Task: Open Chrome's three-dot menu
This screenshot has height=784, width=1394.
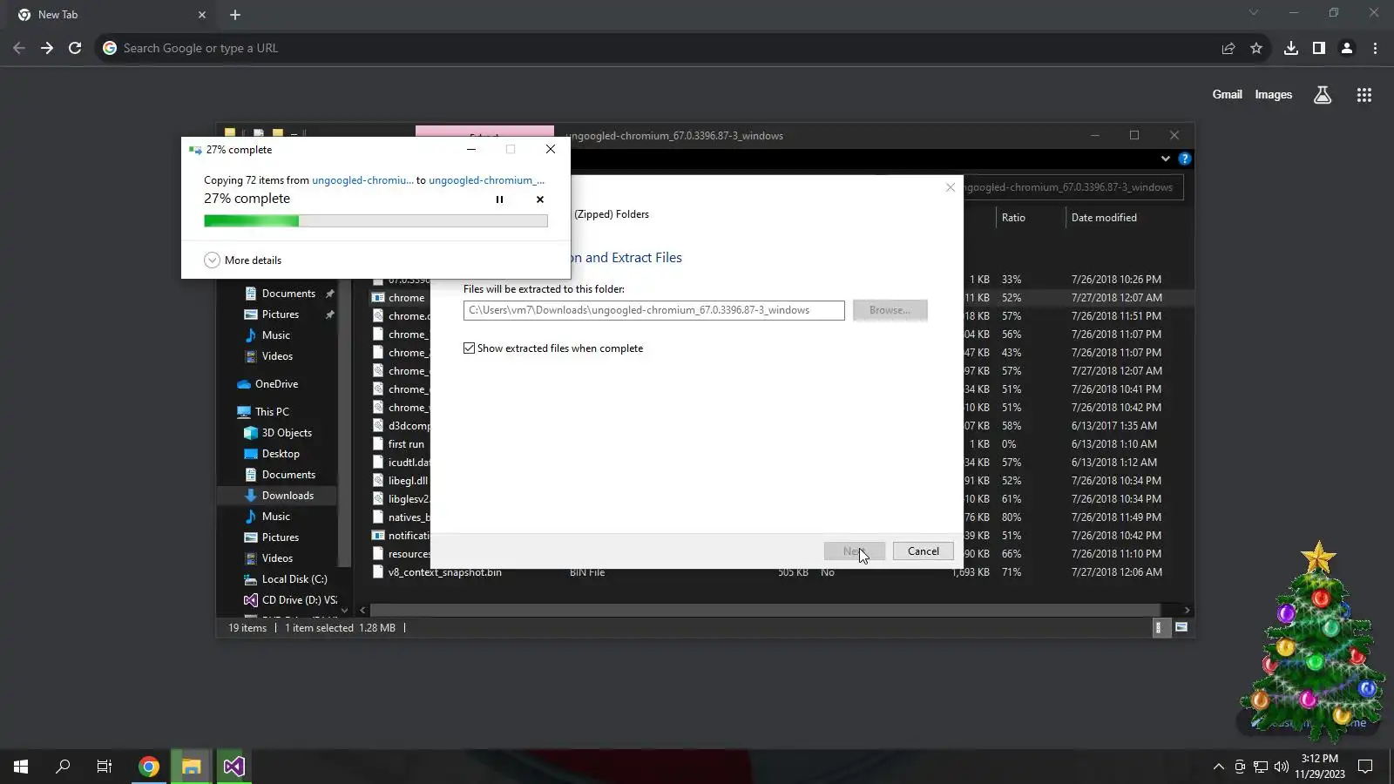Action: [1376, 48]
